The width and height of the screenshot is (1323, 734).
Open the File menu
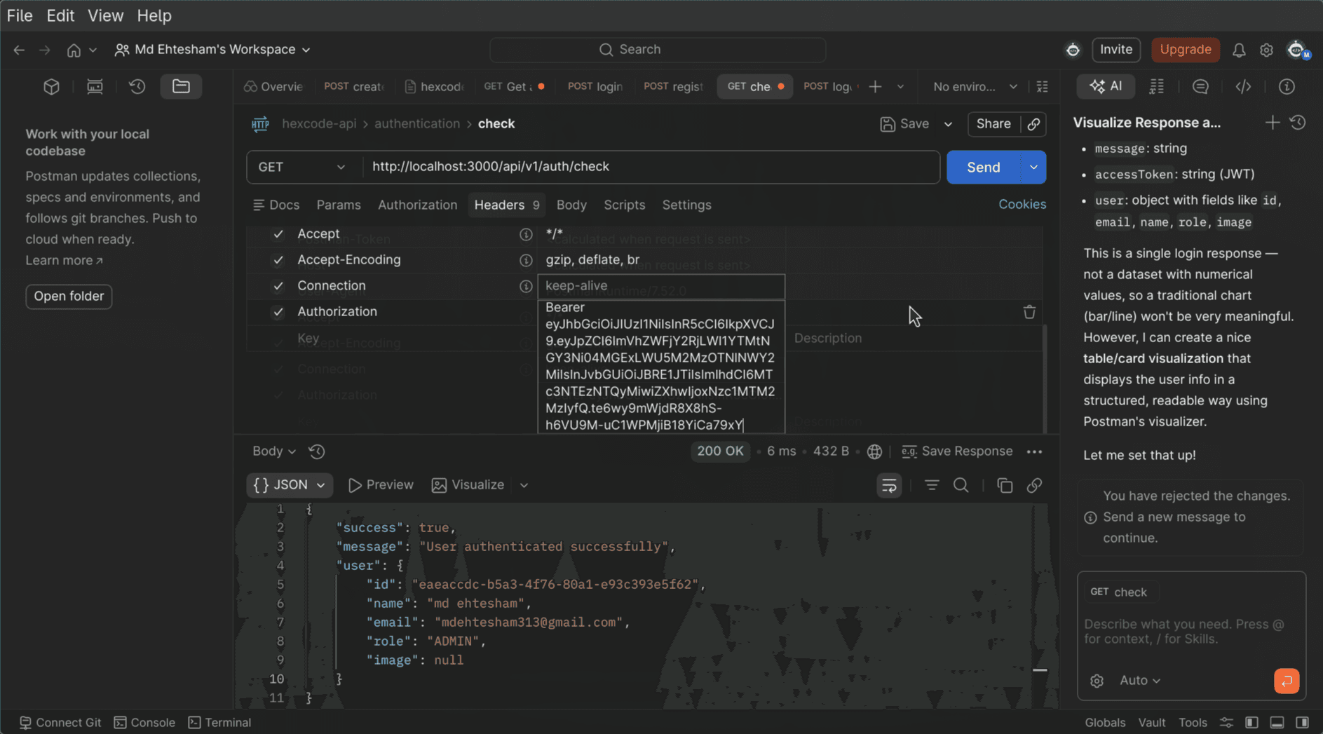20,15
